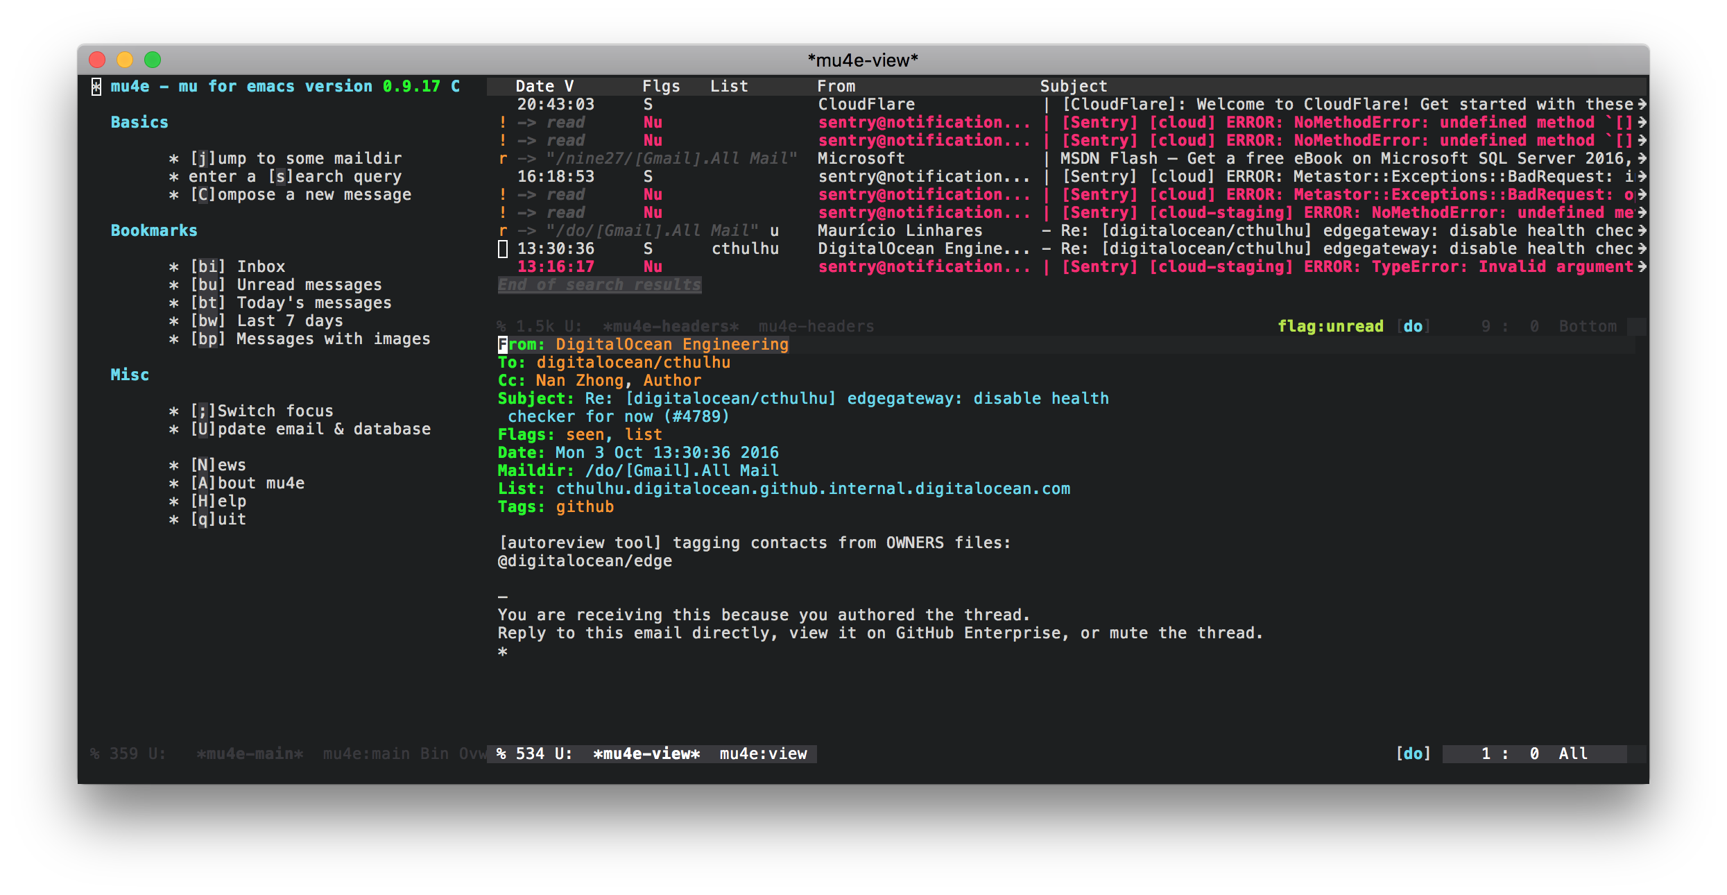Click the From column header
This screenshot has height=895, width=1727.
(x=836, y=87)
